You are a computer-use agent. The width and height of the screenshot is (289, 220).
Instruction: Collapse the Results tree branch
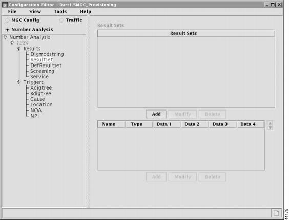click(x=19, y=49)
